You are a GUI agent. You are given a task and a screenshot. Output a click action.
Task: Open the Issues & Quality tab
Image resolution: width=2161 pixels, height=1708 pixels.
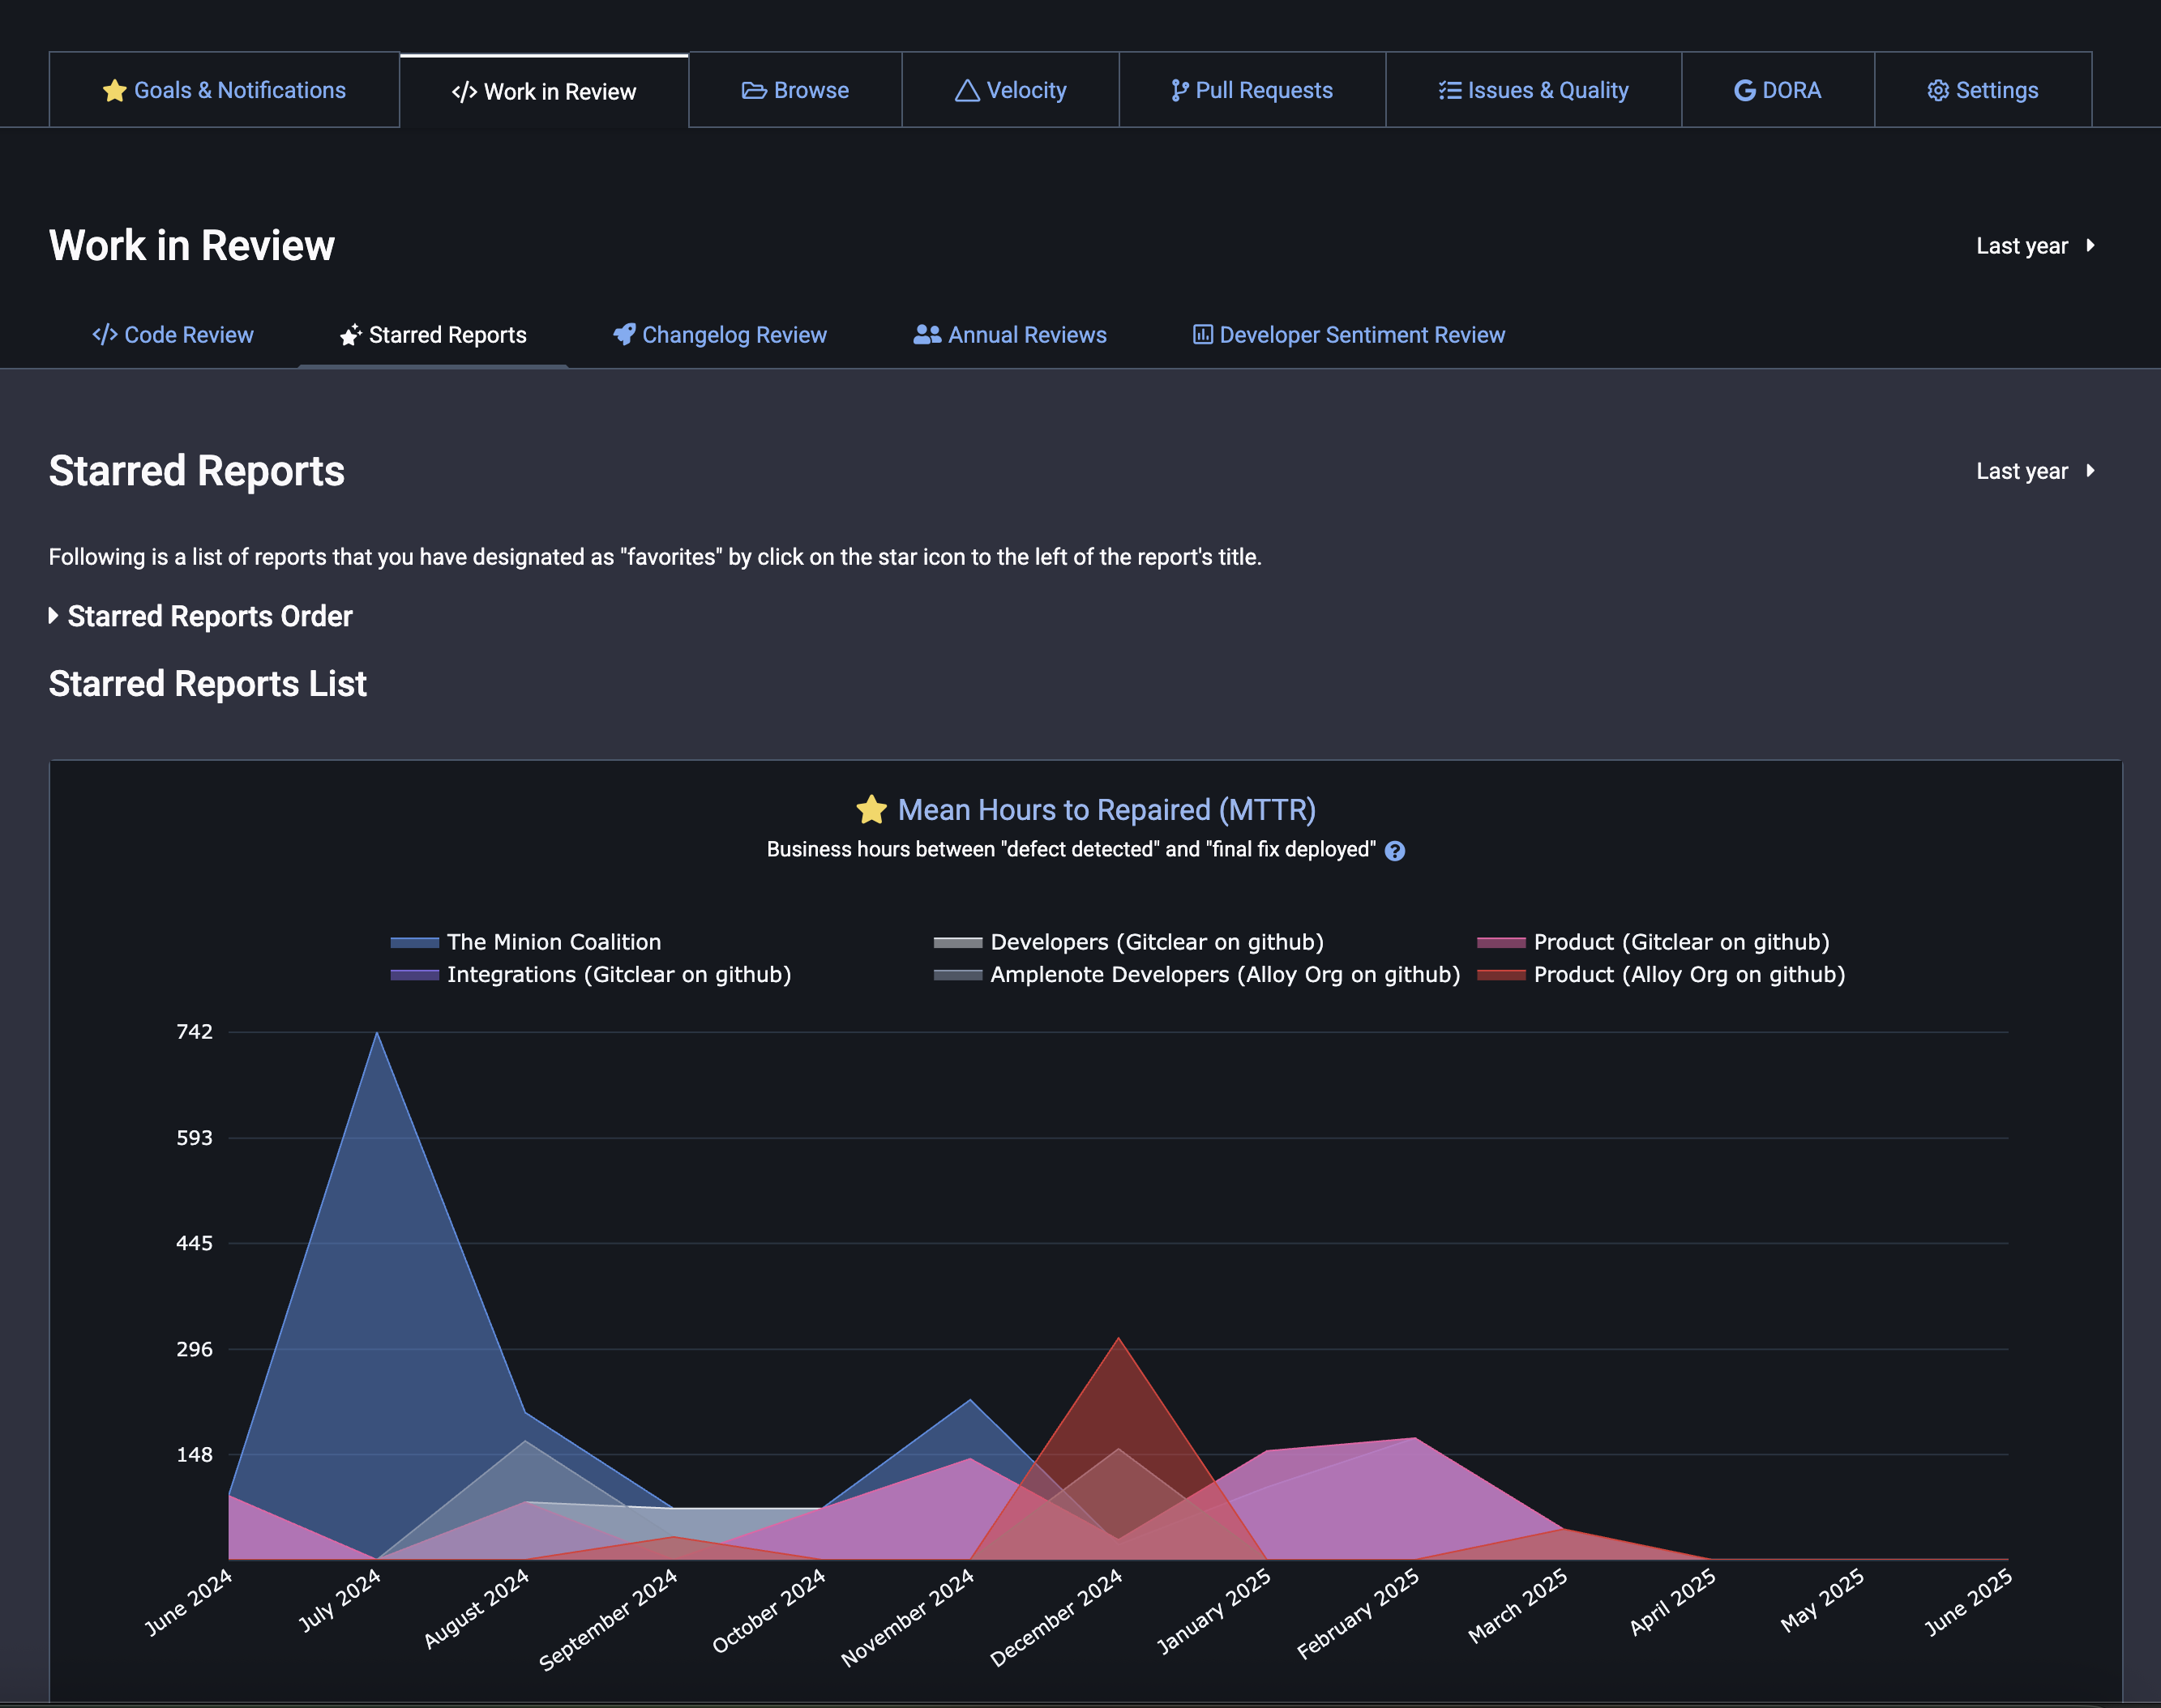click(x=1533, y=91)
